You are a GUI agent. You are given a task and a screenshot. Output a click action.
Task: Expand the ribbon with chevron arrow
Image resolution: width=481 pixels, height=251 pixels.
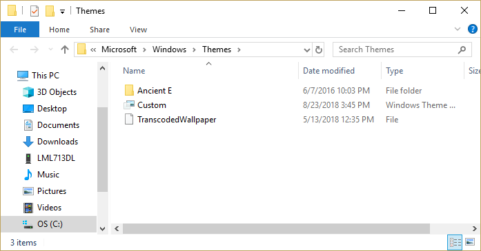point(458,30)
